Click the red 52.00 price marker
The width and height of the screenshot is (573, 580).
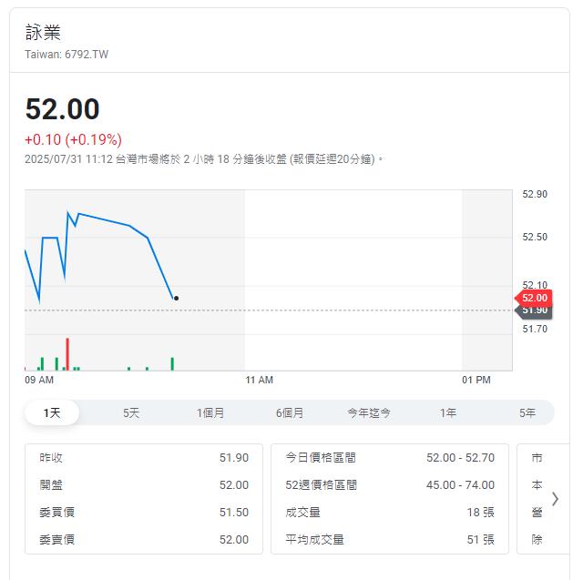coord(534,298)
